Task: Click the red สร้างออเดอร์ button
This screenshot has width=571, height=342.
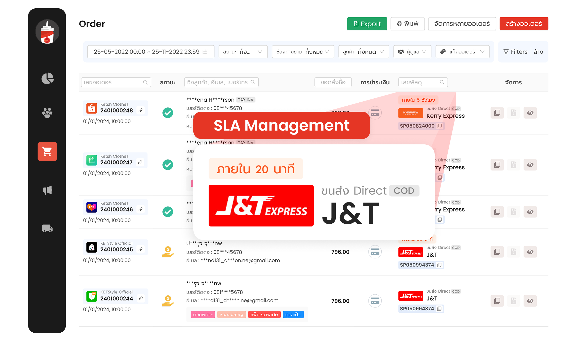Action: [524, 24]
